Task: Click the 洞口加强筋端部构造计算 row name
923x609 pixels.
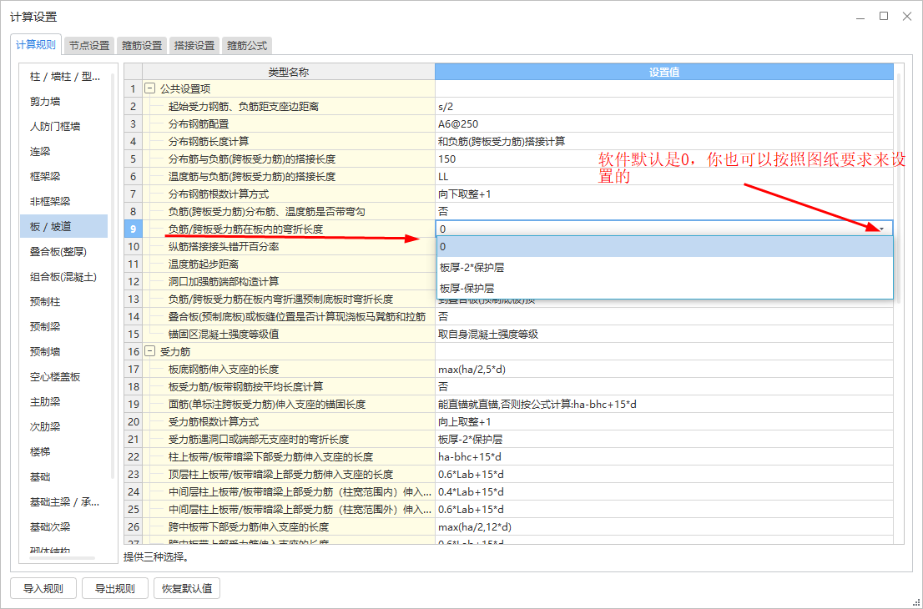Action: click(224, 282)
